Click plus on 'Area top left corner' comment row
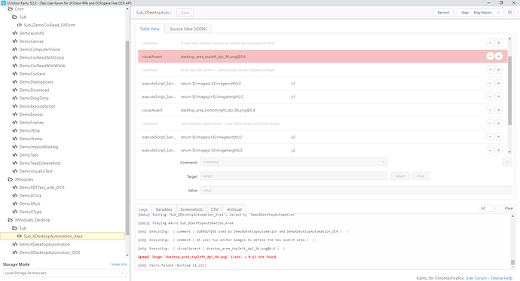 498,69
